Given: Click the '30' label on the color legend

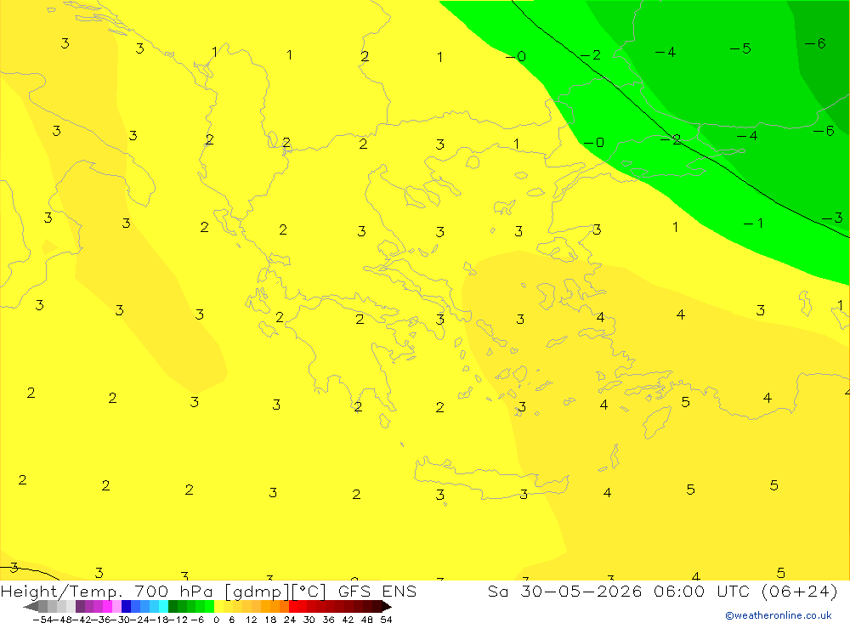Looking at the screenshot, I should pos(309,620).
